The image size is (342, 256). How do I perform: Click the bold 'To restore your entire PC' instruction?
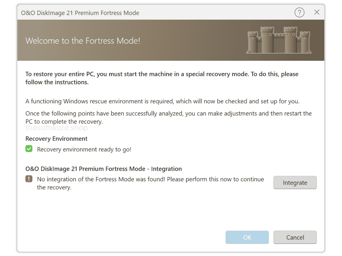162,78
